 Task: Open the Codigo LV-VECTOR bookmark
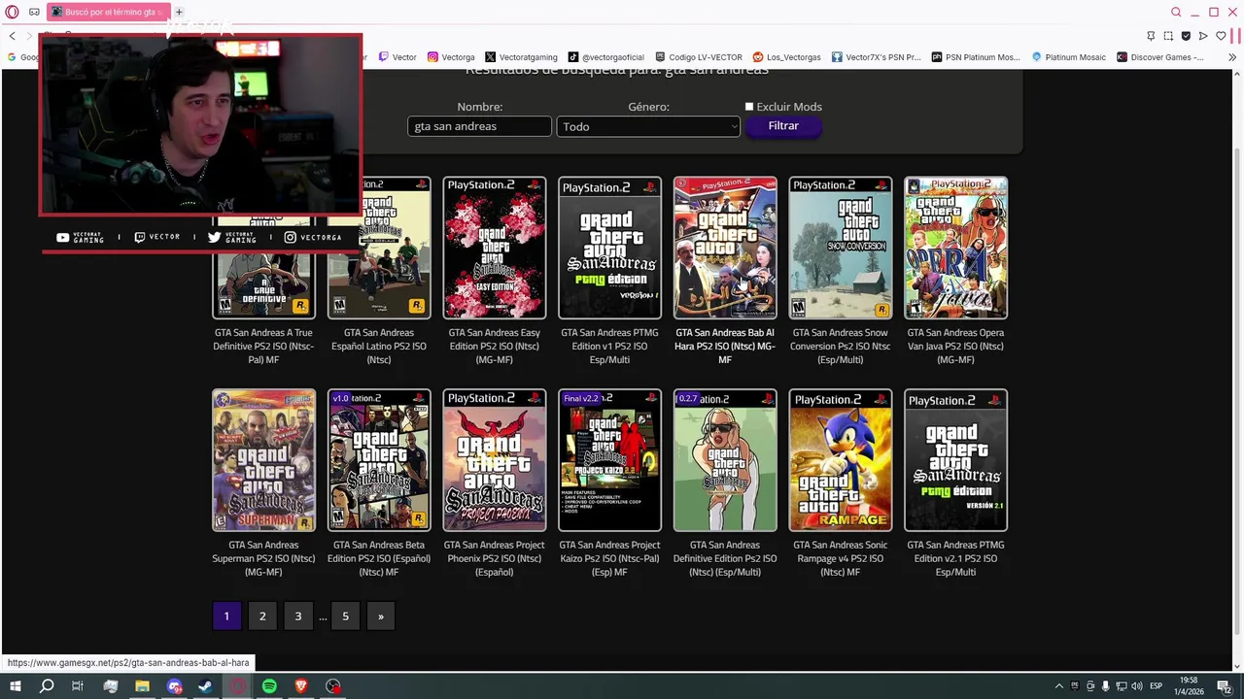699,57
